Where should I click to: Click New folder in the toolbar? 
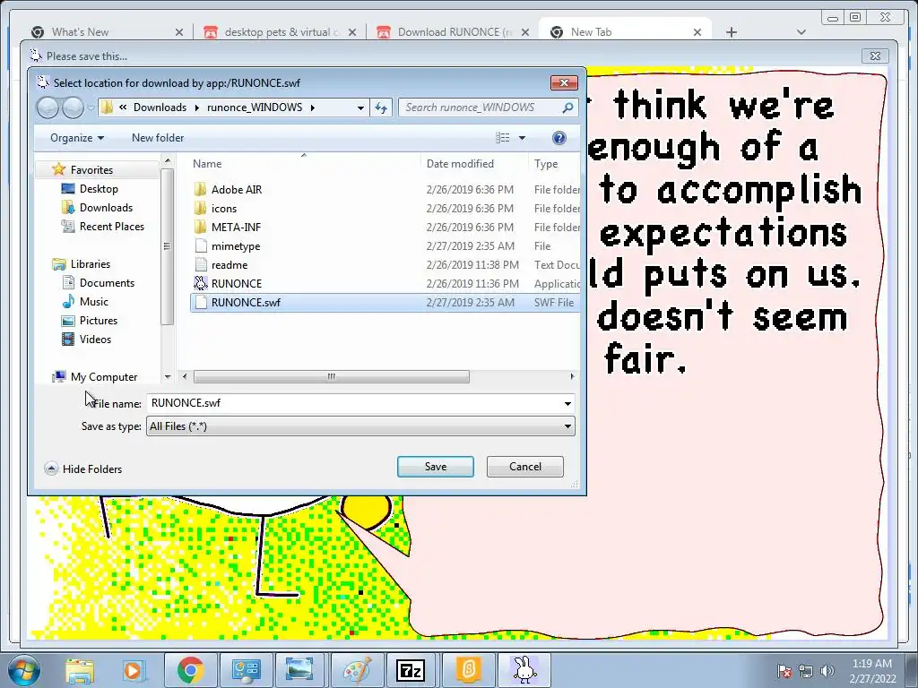pos(158,137)
